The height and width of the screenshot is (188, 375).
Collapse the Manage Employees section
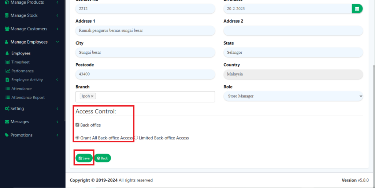click(x=57, y=42)
